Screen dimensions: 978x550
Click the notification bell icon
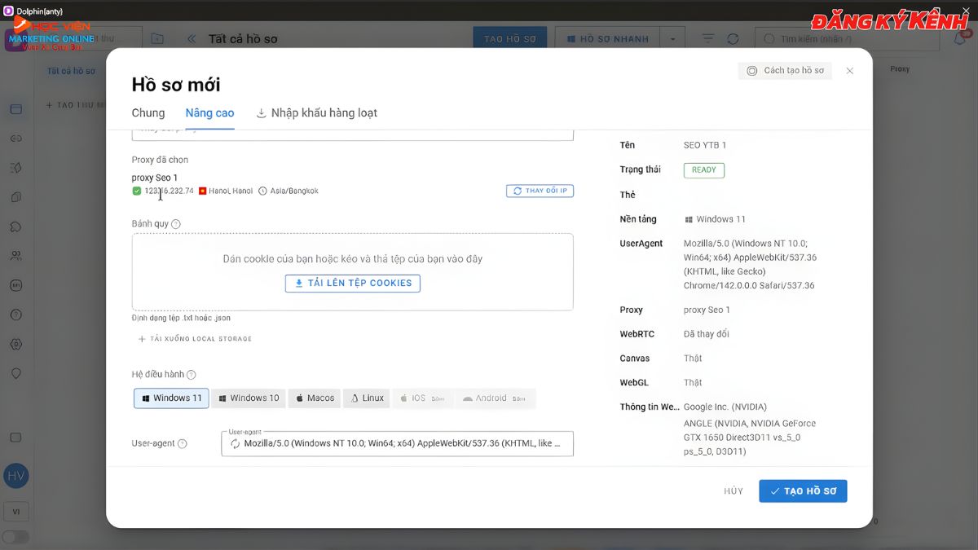(x=959, y=39)
